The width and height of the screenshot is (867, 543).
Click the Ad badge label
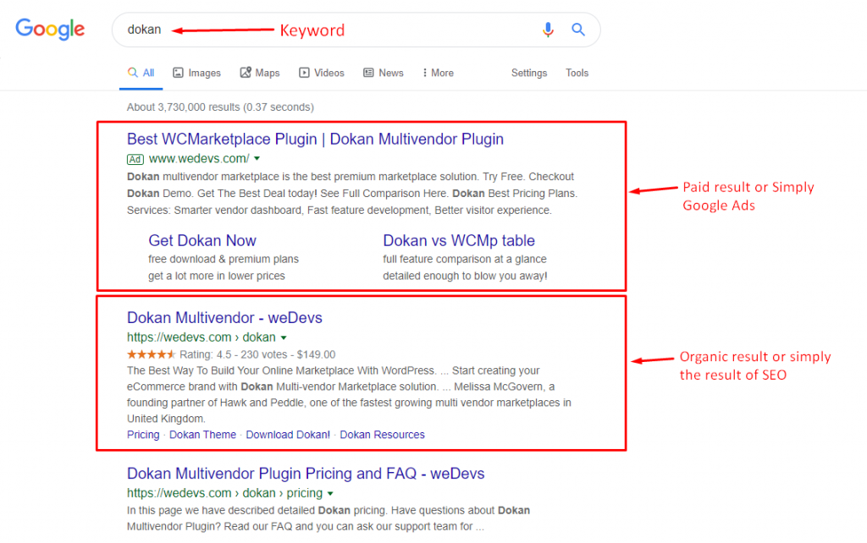click(x=135, y=160)
